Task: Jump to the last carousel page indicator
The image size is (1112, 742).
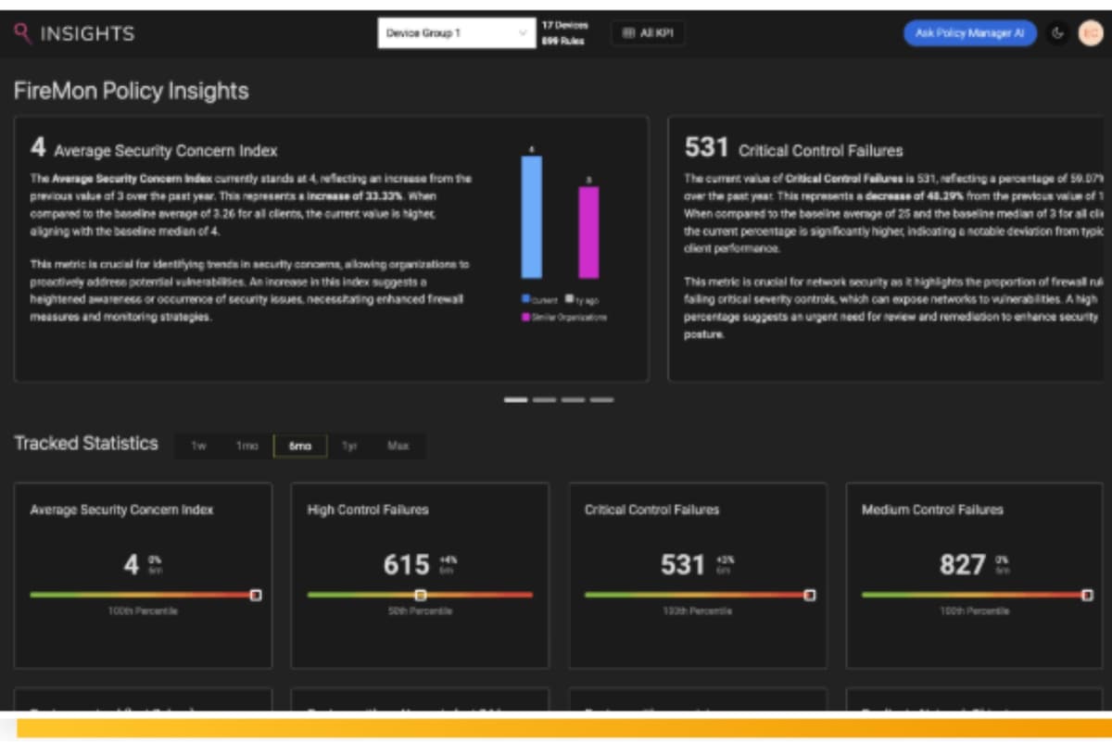Action: click(x=602, y=400)
